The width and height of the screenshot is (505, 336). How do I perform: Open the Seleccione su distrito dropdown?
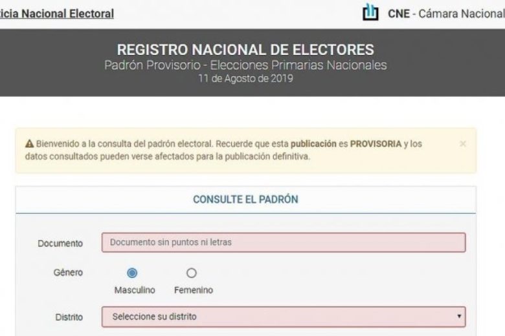(x=284, y=317)
